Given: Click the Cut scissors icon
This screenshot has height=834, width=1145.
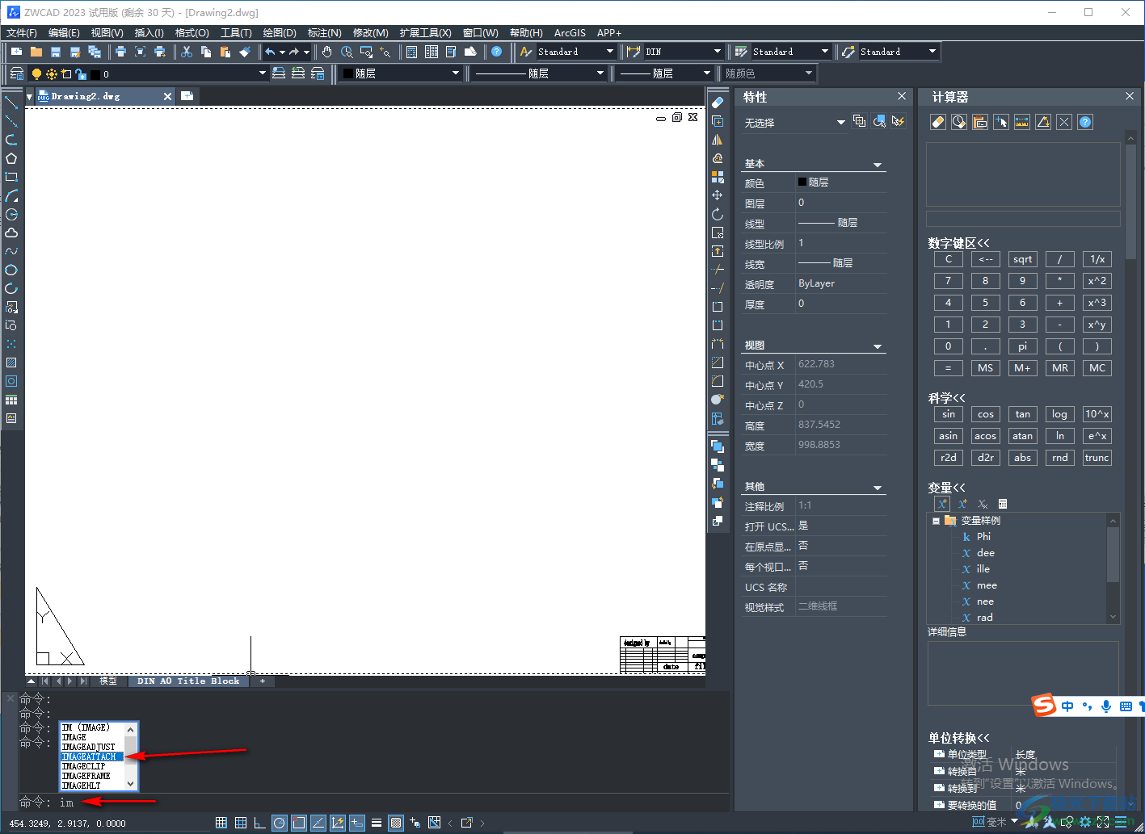Looking at the screenshot, I should (x=187, y=52).
